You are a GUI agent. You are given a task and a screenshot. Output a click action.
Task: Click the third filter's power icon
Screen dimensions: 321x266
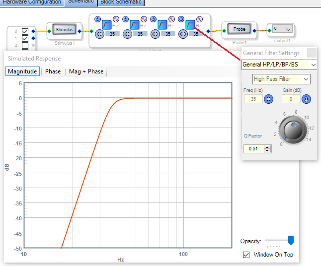[x=154, y=19]
